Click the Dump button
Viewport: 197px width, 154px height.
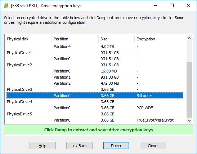coord(116,146)
